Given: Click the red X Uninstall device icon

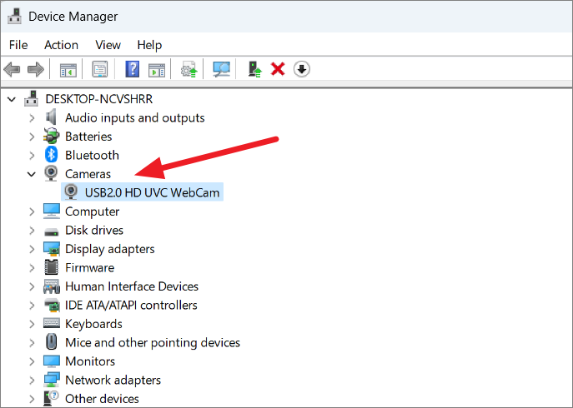Looking at the screenshot, I should 278,69.
